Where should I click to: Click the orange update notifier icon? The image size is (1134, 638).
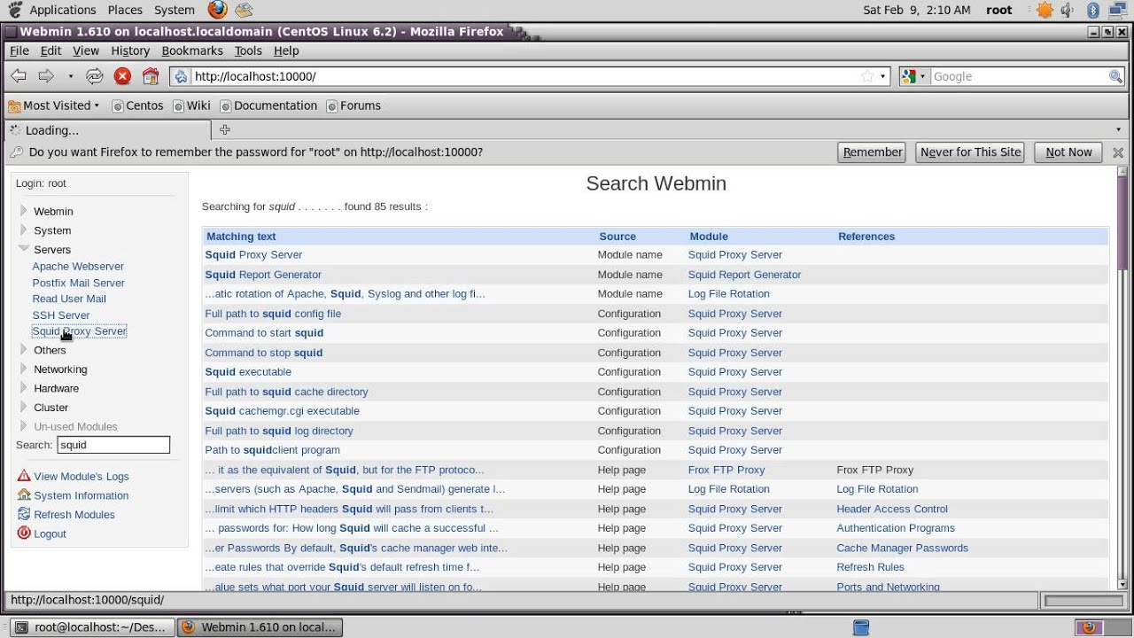tap(1045, 10)
